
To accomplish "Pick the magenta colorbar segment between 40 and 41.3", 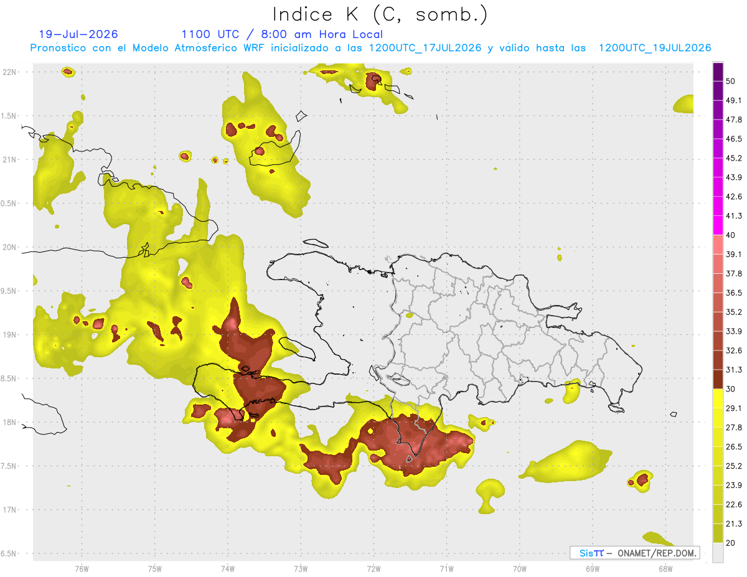I will 718,226.
